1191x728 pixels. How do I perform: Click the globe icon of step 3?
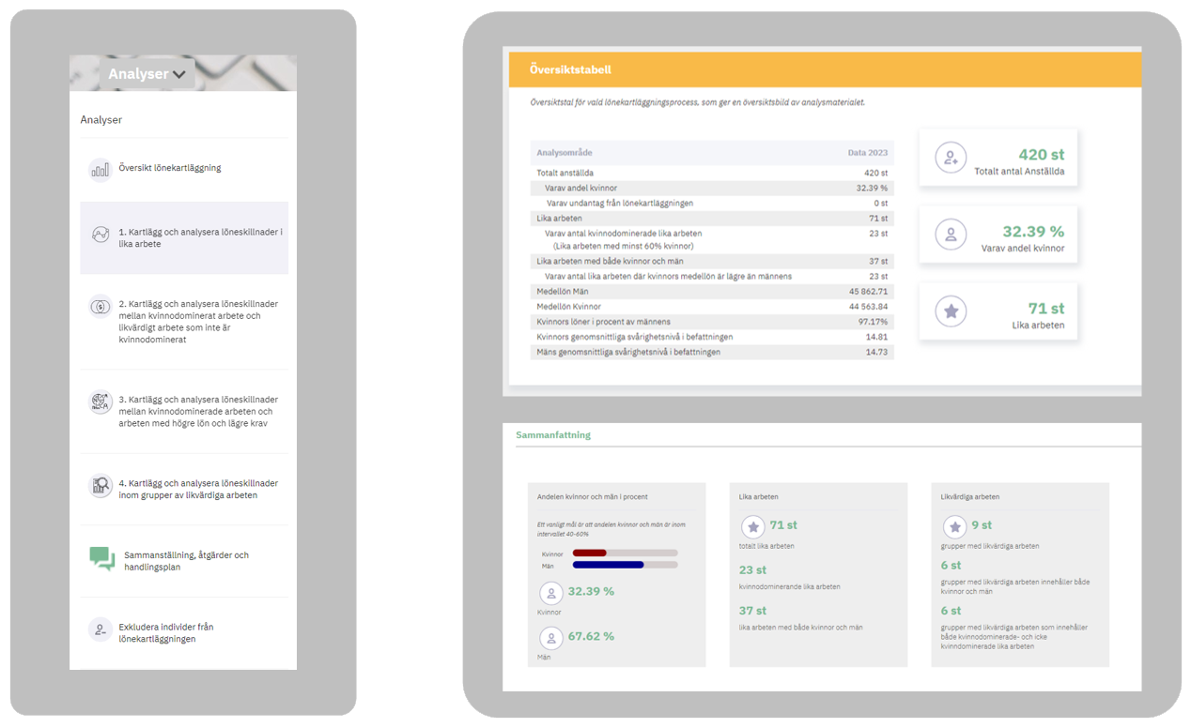click(100, 402)
